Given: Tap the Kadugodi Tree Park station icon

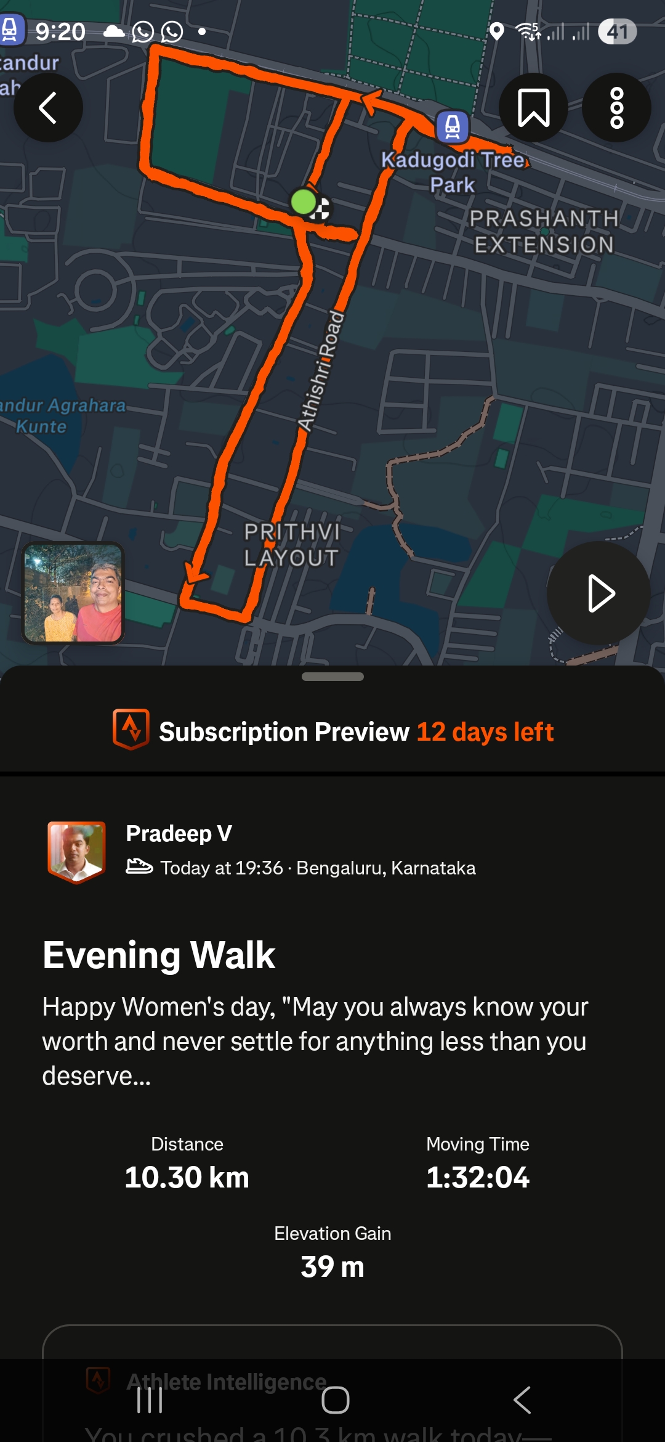Looking at the screenshot, I should [x=453, y=127].
